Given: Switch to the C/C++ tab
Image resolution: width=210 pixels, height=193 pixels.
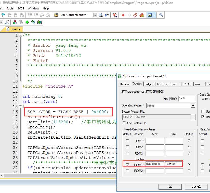Looking at the screenshot, I should pyautogui.click(x=187, y=84).
